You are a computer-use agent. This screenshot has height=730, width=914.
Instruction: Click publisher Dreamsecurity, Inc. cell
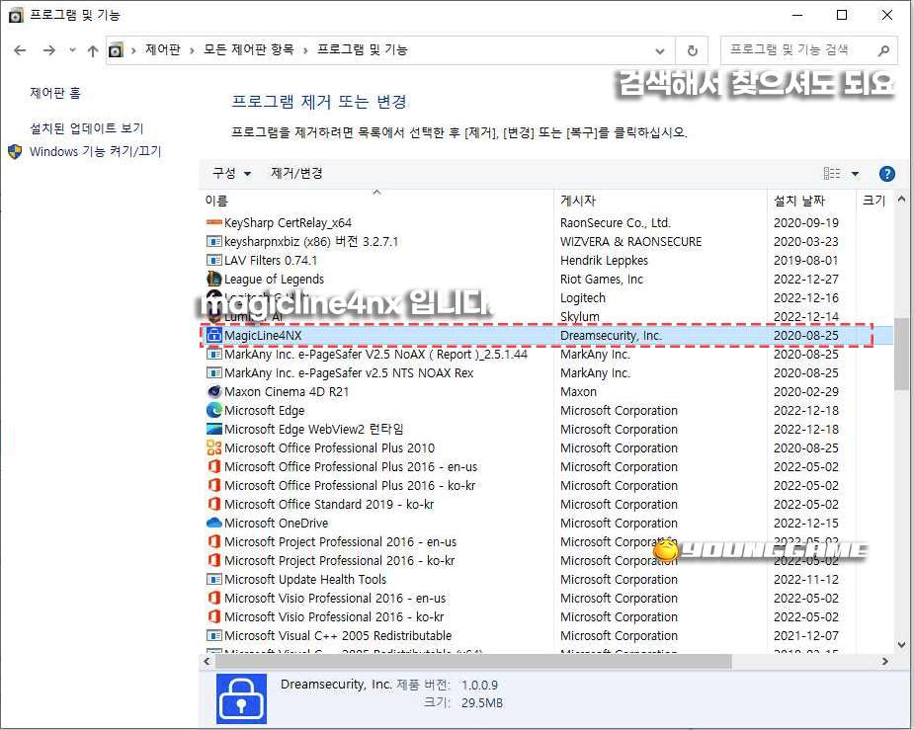pyautogui.click(x=611, y=336)
